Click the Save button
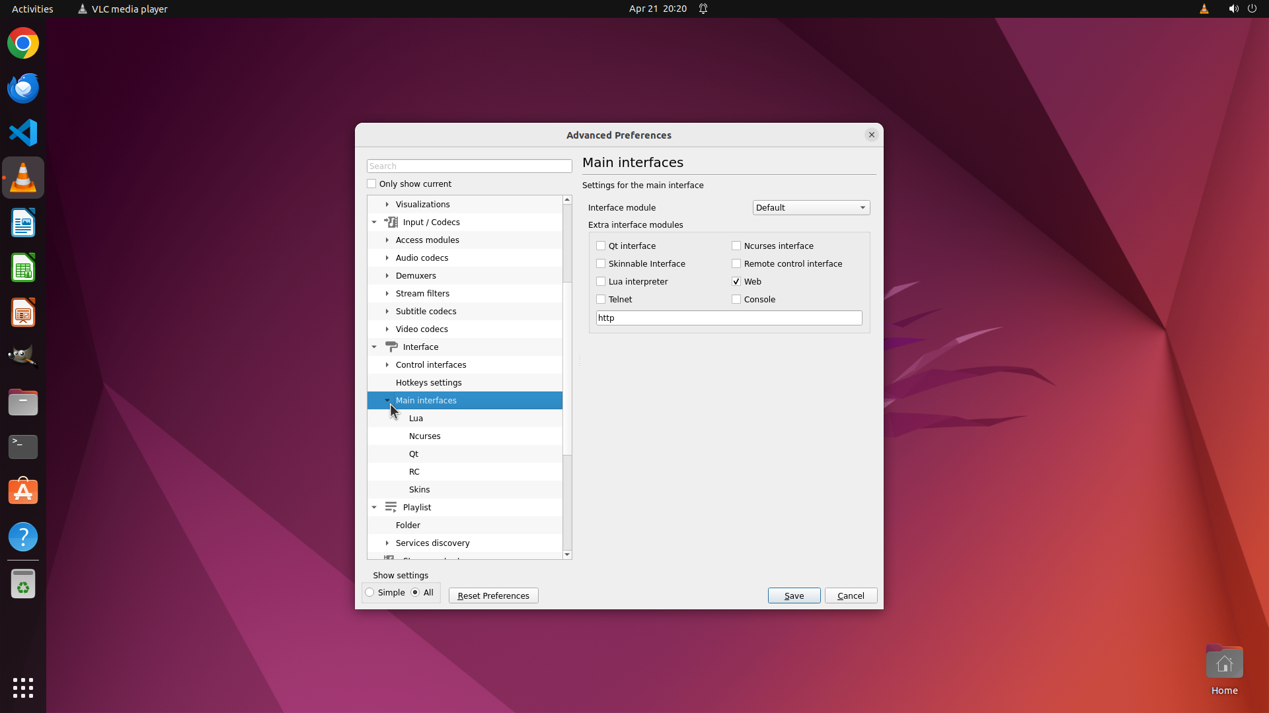The width and height of the screenshot is (1269, 713). coord(794,595)
